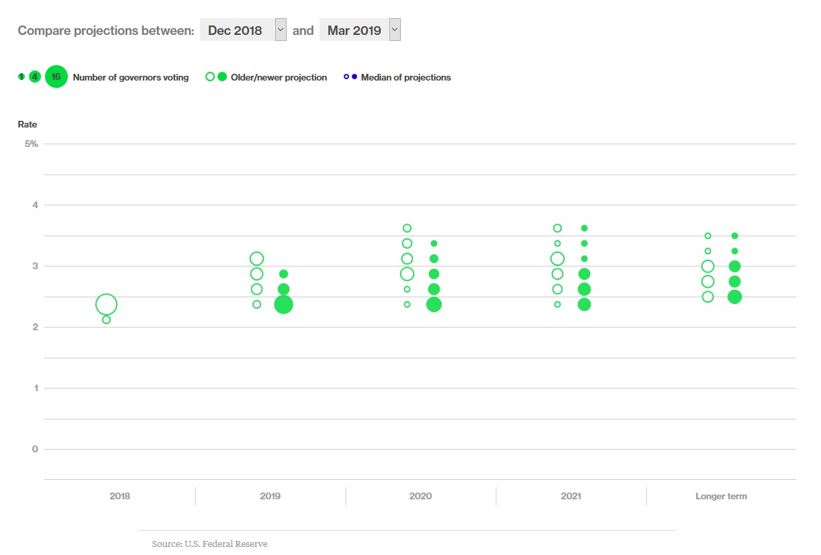Select the lowest filled 2021 bubble near 2.4%
This screenshot has height=555, width=821.
(584, 305)
